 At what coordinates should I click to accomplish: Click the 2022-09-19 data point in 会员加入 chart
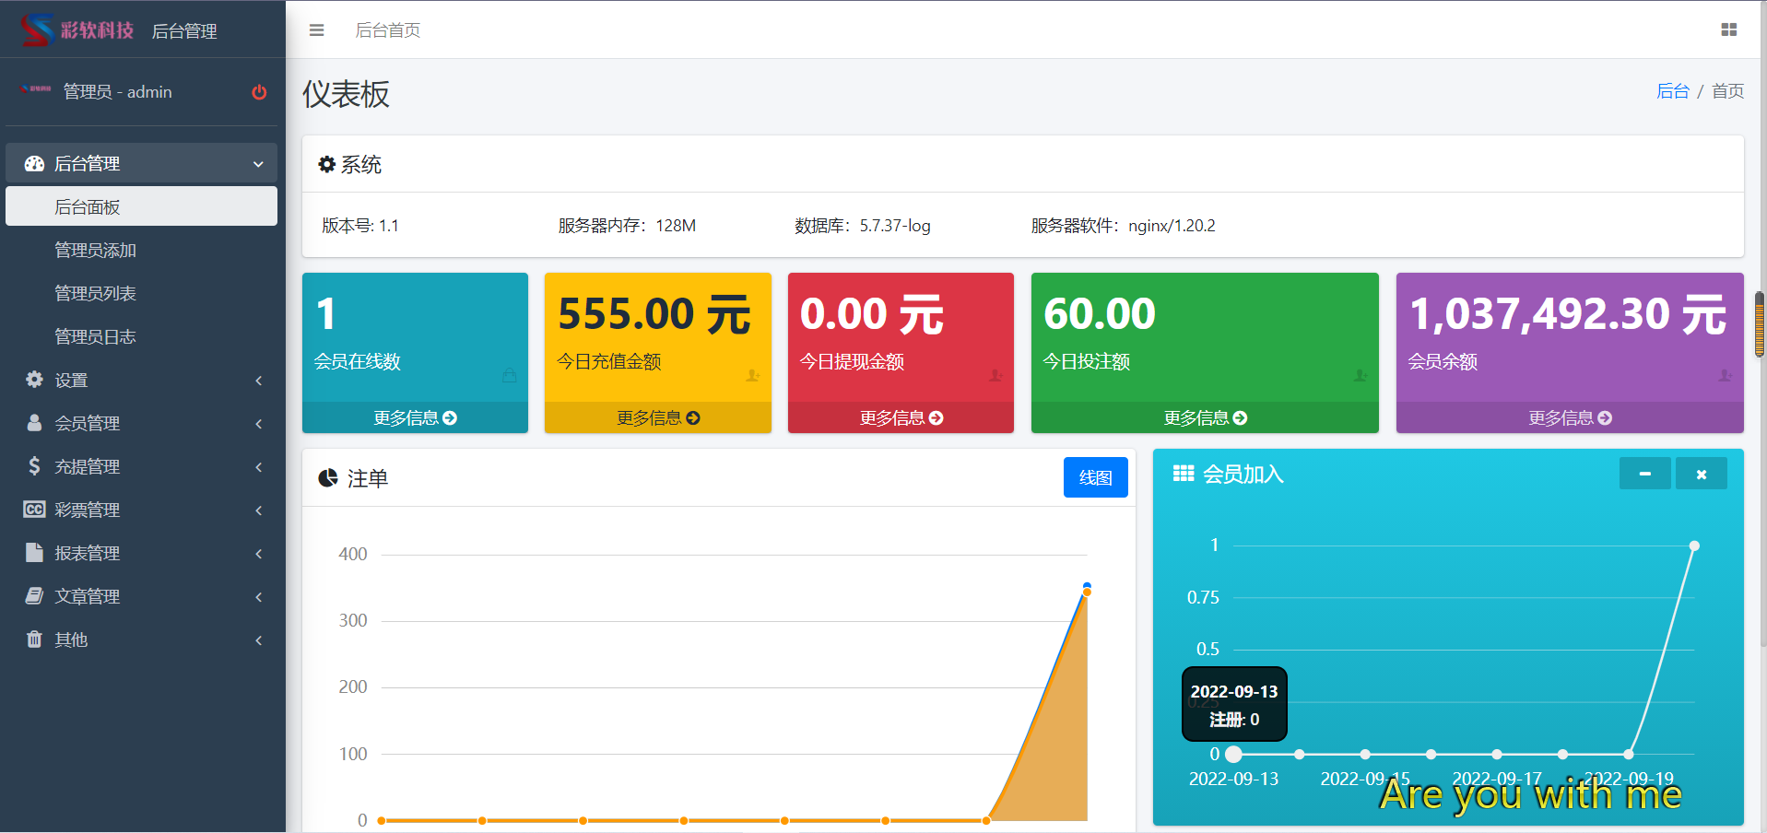coord(1629,755)
